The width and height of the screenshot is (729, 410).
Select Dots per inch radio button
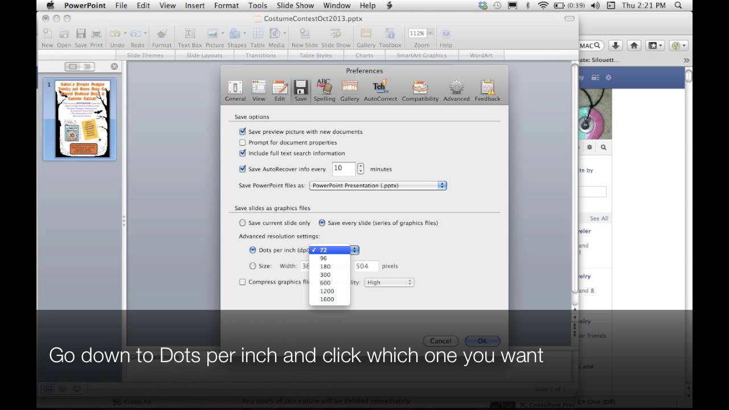point(253,250)
